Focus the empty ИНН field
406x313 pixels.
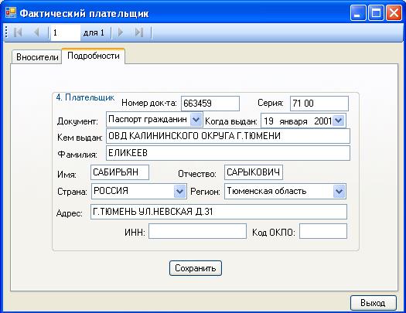[197, 231]
